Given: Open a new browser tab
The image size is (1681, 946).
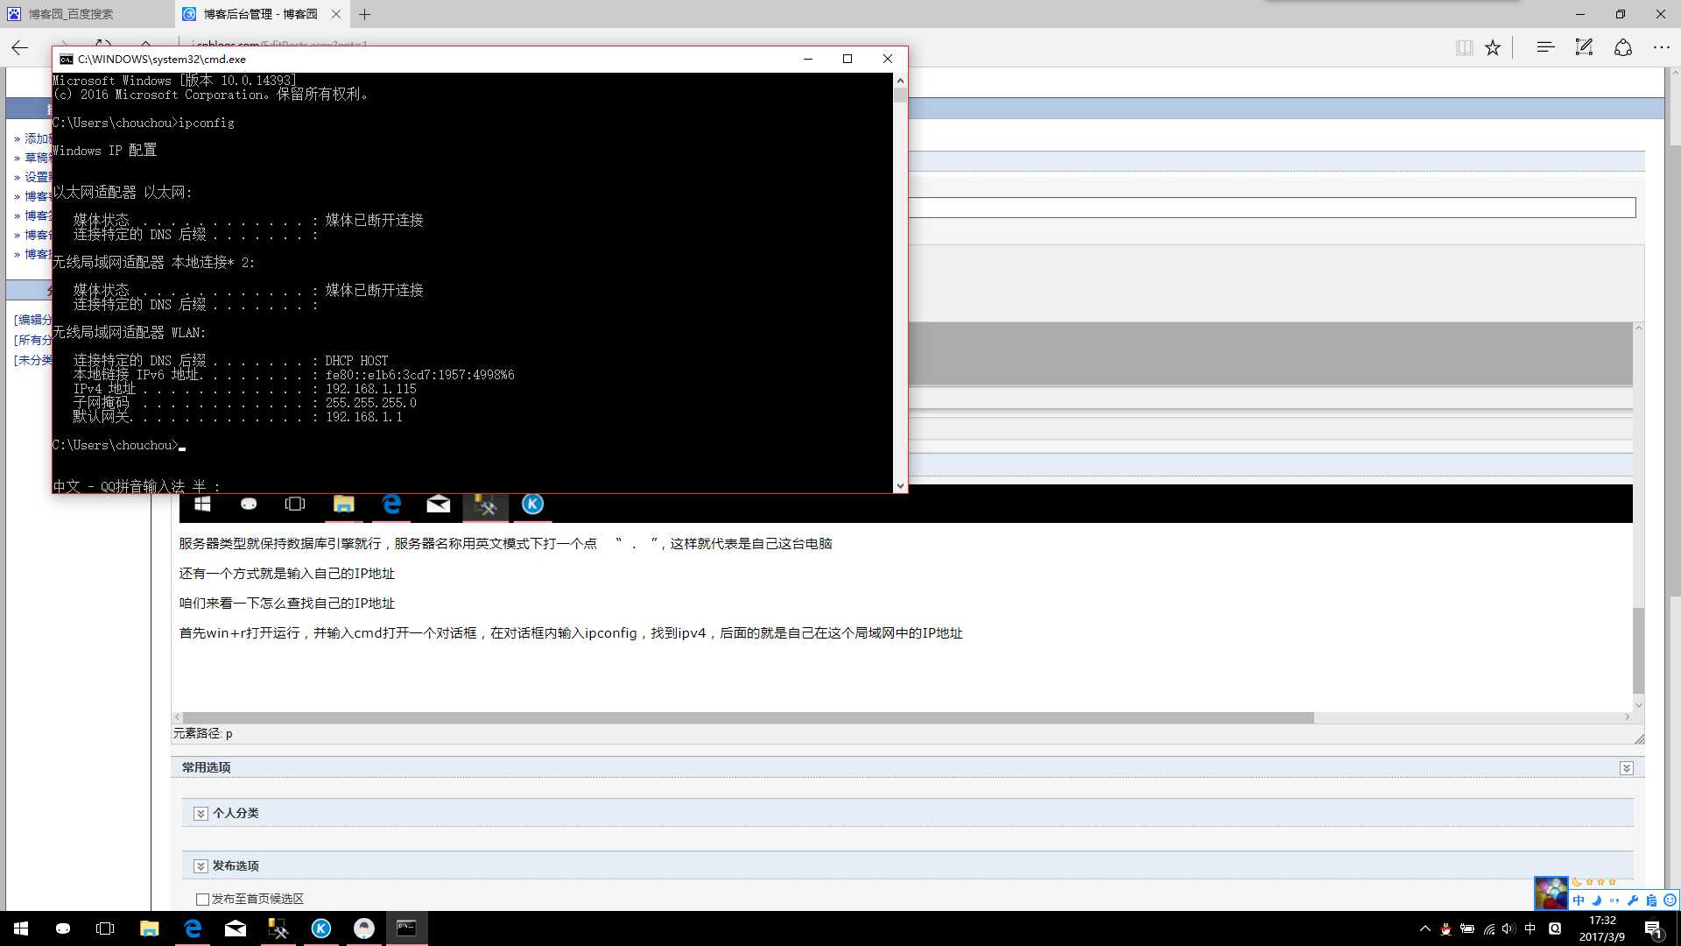Looking at the screenshot, I should [x=365, y=14].
